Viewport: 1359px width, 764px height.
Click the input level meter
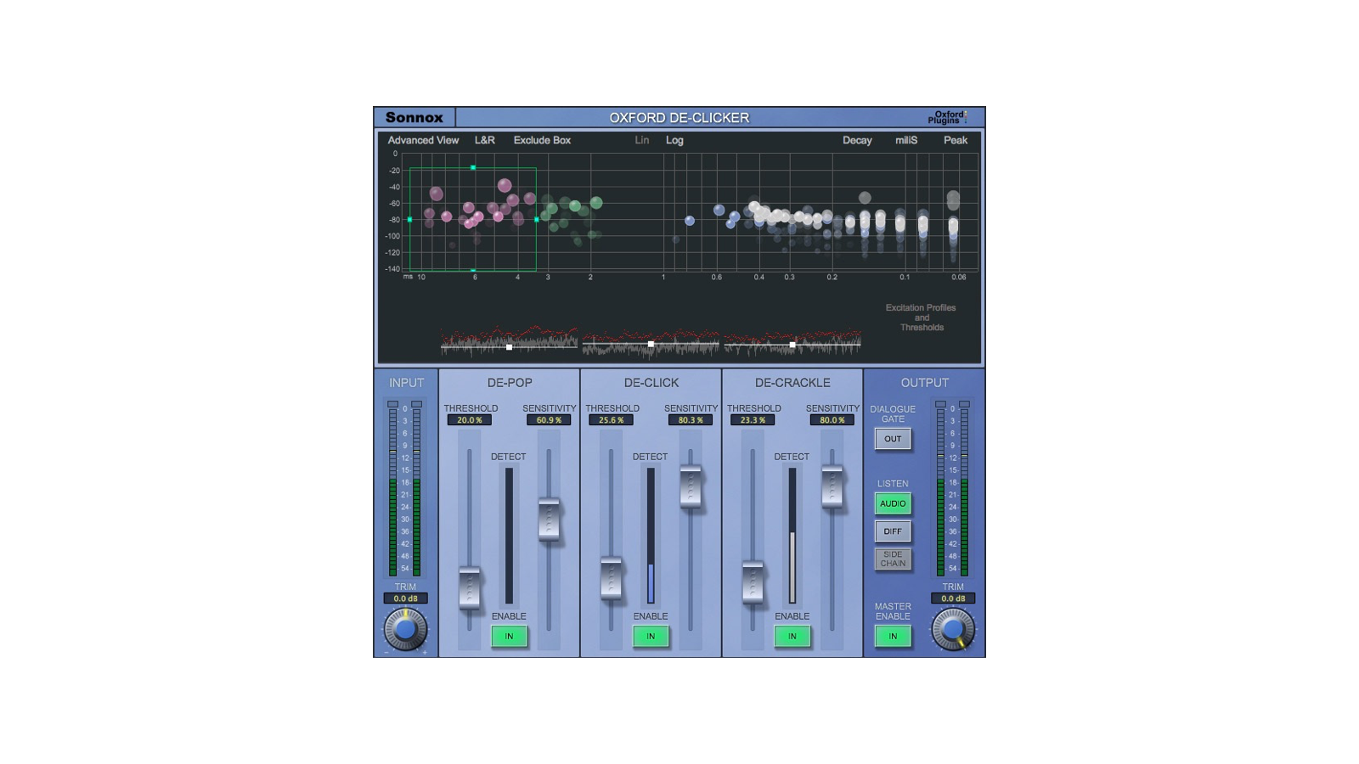(404, 489)
